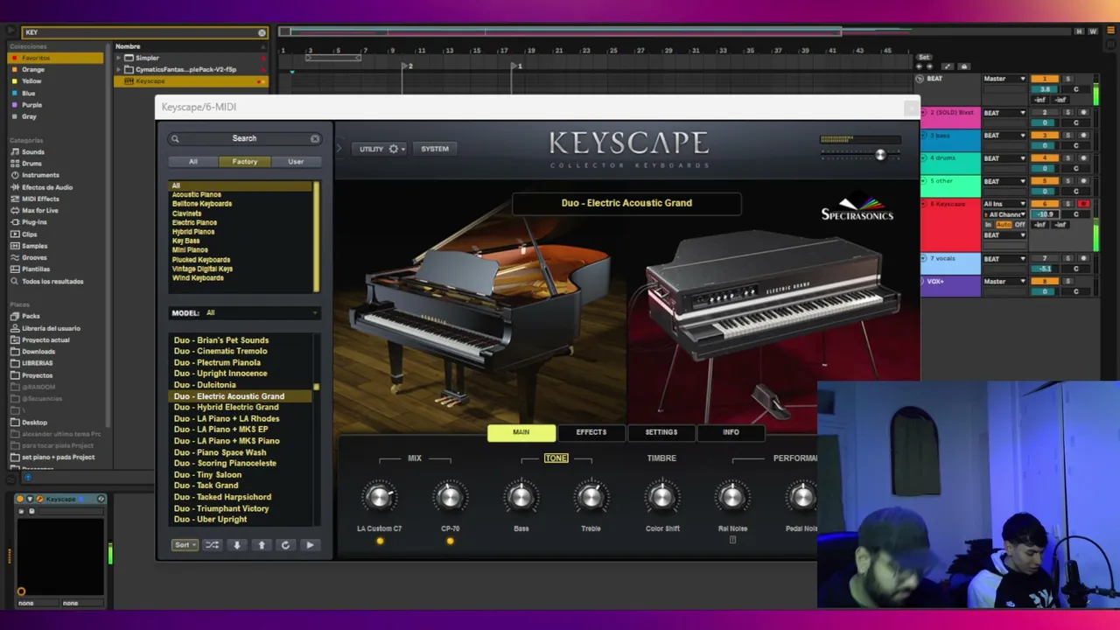Image resolution: width=1120 pixels, height=630 pixels.
Task: Open the Drums category in Live browser
Action: click(x=31, y=164)
